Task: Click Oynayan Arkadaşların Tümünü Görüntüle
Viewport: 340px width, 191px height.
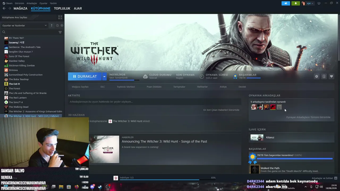Action: 308,117
